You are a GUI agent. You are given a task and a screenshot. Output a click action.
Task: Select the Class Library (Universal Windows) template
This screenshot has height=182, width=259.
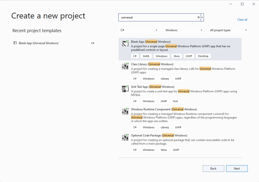pos(180,72)
